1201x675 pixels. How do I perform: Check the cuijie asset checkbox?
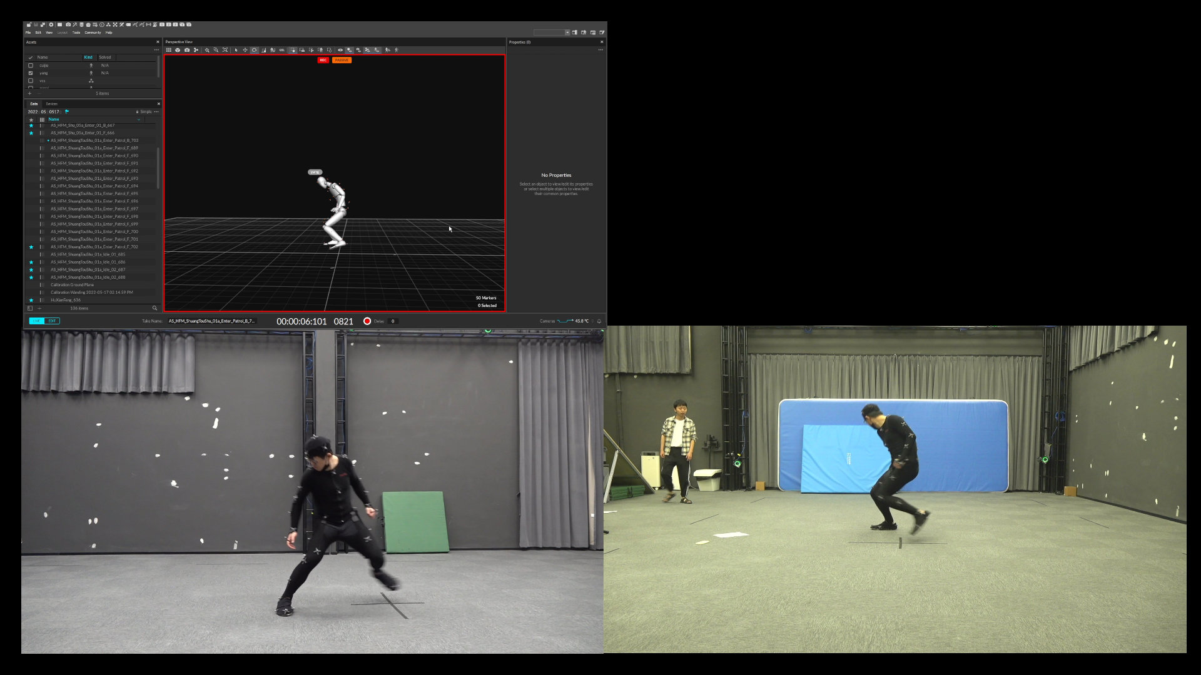click(31, 65)
